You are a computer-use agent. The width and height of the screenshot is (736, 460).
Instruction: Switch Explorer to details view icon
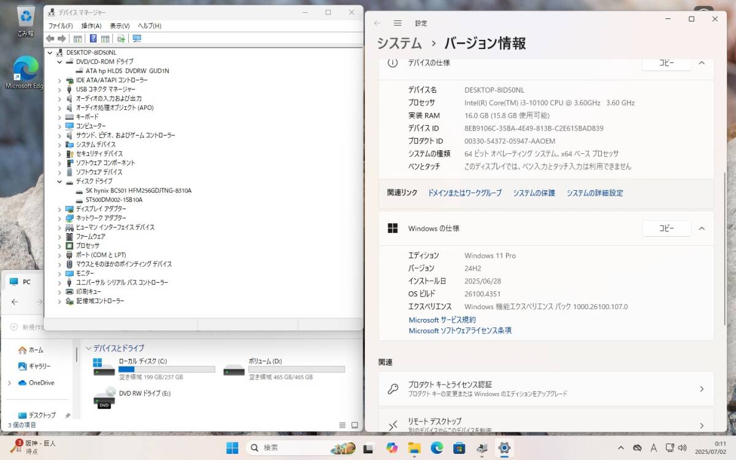[343, 425]
